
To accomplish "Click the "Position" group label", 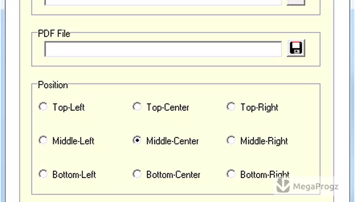I will pos(53,85).
